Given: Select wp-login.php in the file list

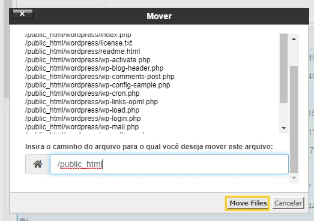Looking at the screenshot, I should click(83, 119).
